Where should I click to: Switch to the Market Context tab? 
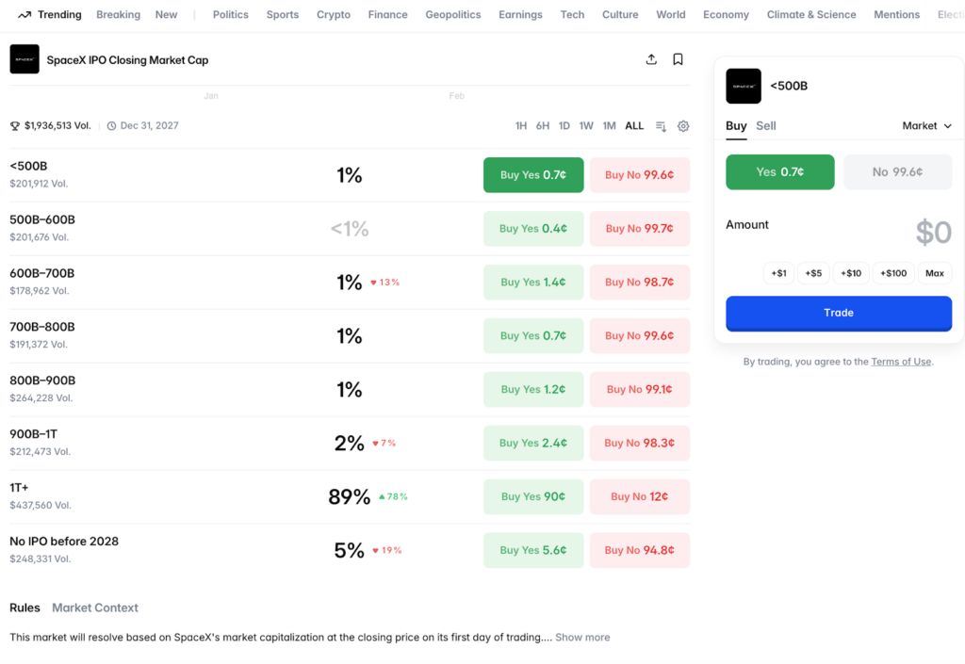[94, 607]
